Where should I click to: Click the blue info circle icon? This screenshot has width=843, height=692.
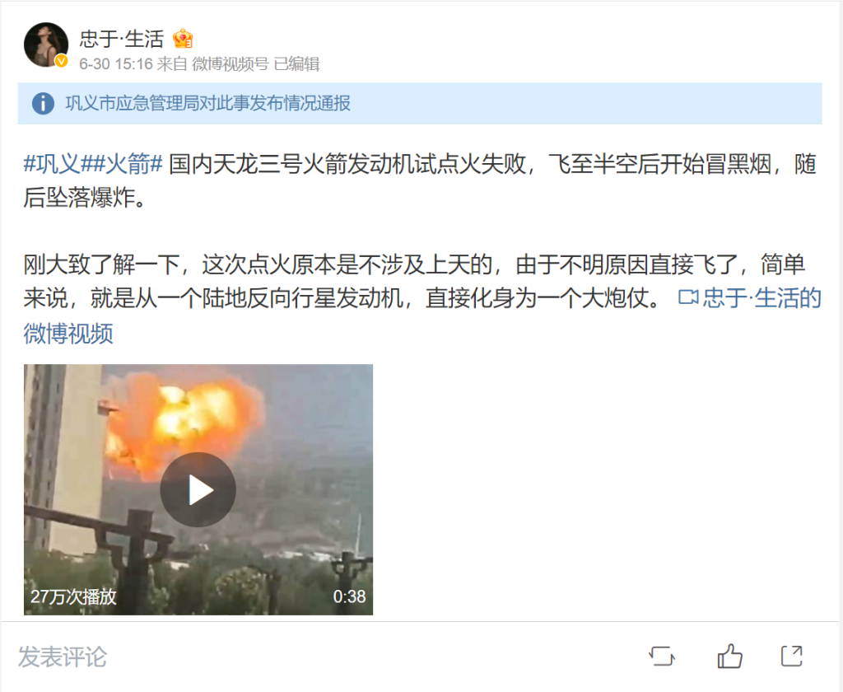pos(43,103)
